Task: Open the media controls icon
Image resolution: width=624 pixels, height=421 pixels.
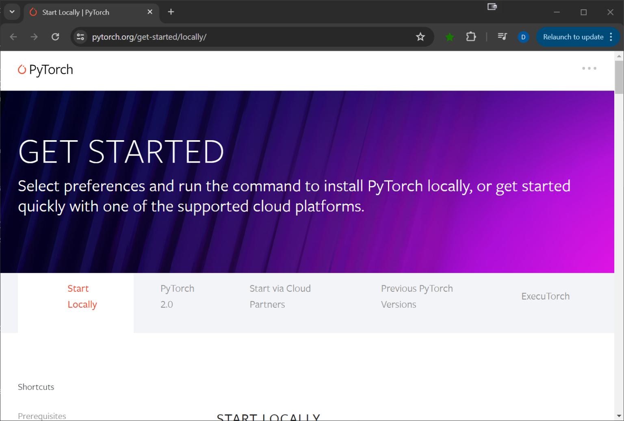Action: 502,37
